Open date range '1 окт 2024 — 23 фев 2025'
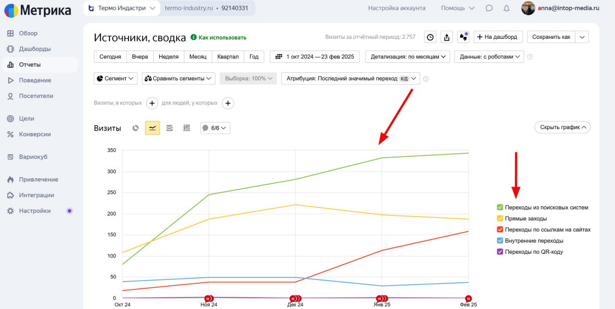 click(314, 56)
